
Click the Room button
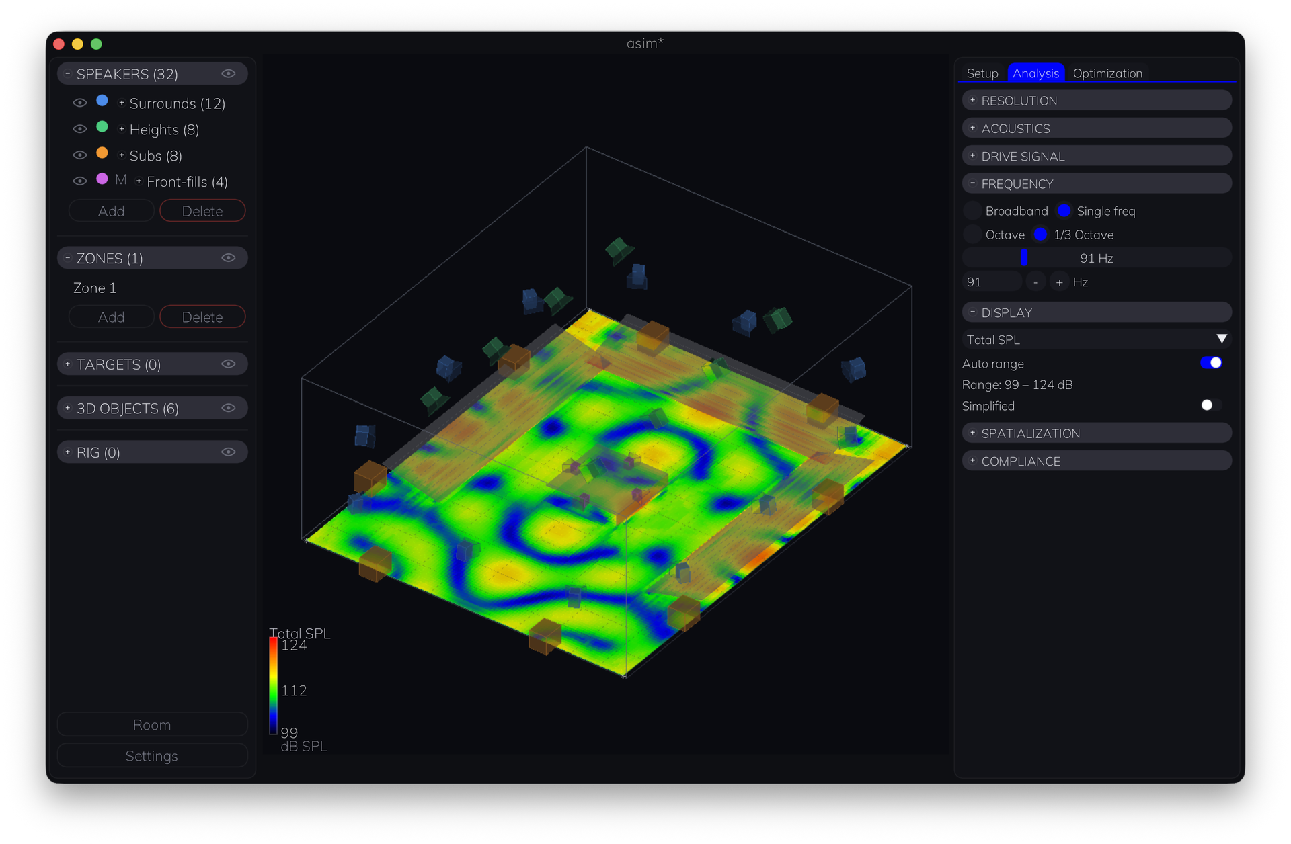tap(153, 725)
